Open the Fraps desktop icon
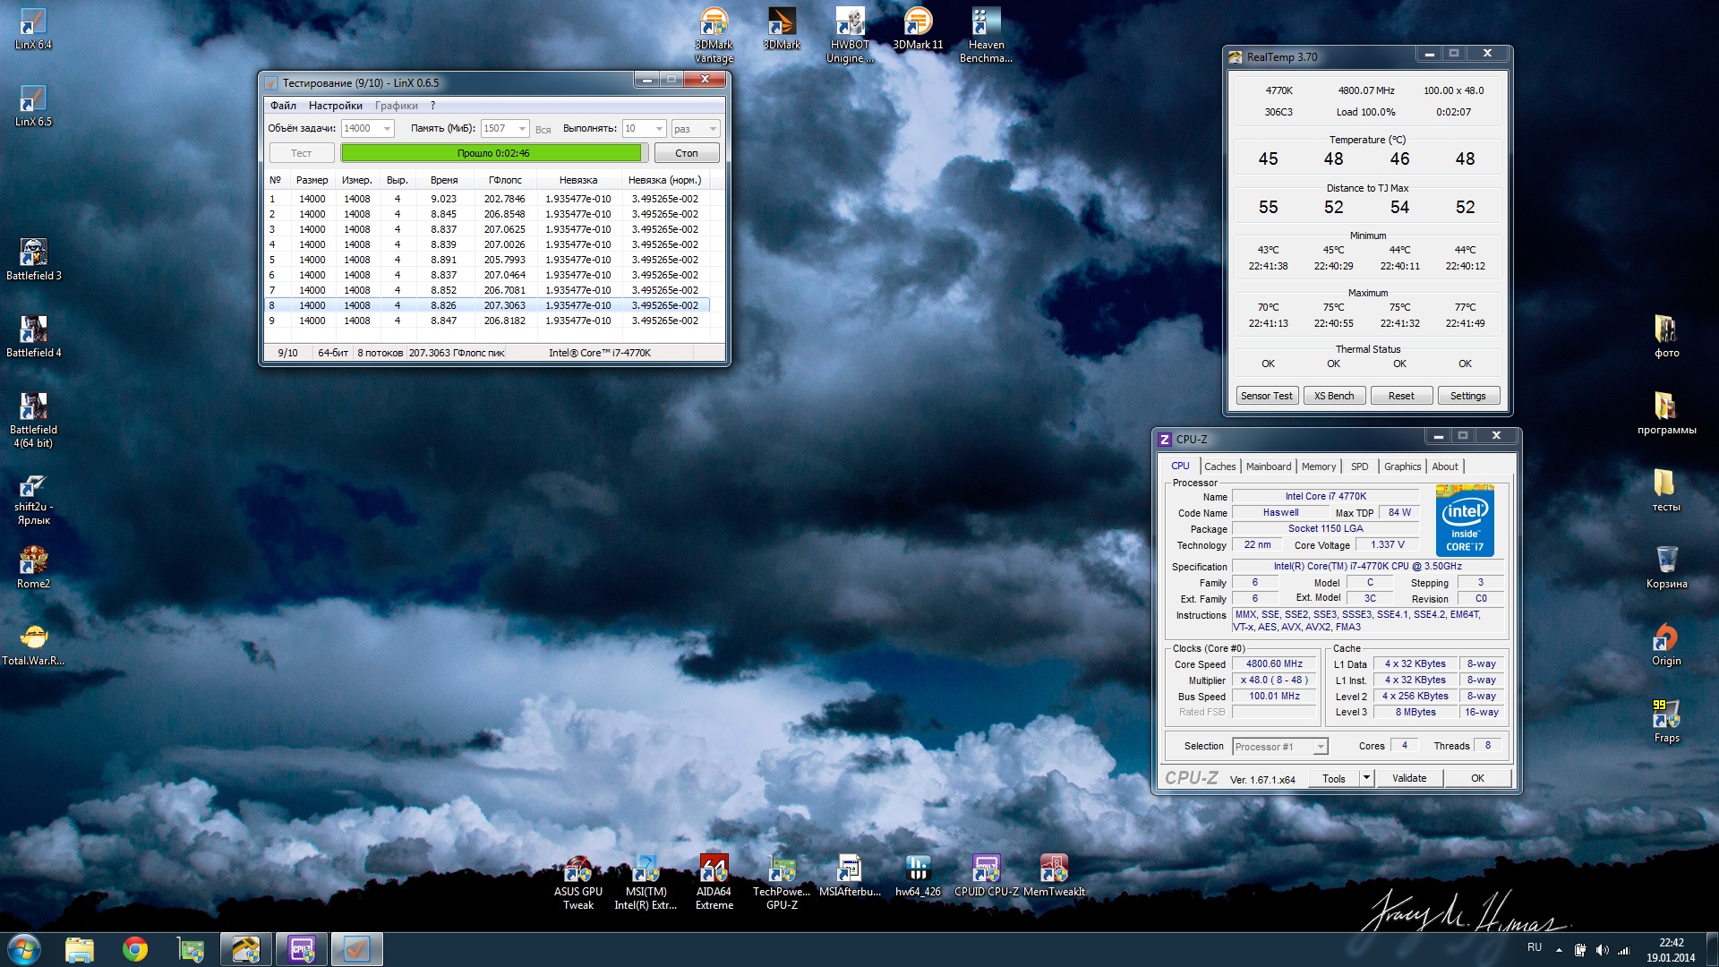Screen dimensions: 1719x967 point(1665,715)
